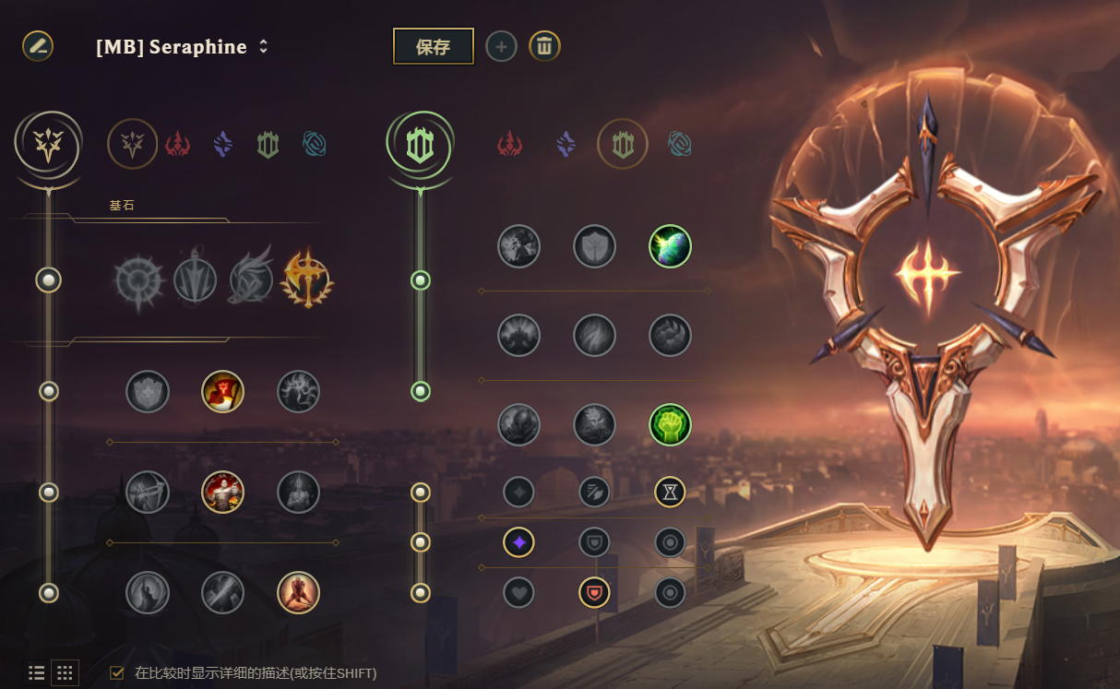Toggle the detailed description checkbox

(117, 672)
